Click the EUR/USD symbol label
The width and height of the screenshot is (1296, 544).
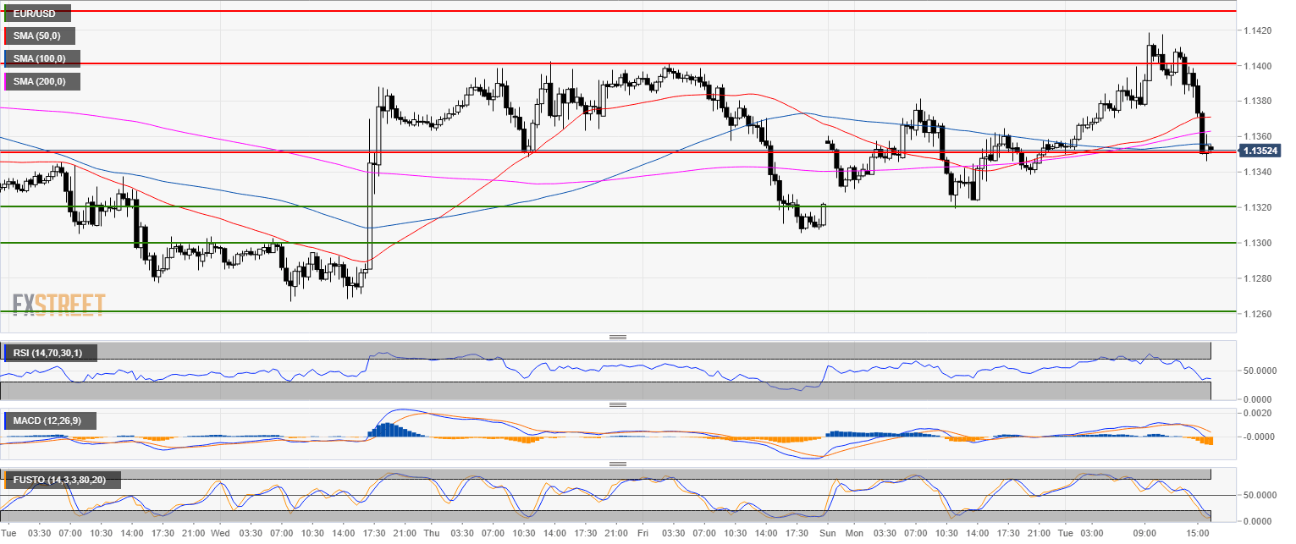click(x=36, y=14)
